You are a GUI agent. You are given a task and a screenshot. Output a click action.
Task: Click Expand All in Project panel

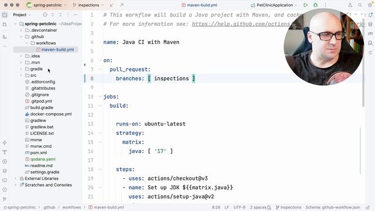(x=53, y=15)
